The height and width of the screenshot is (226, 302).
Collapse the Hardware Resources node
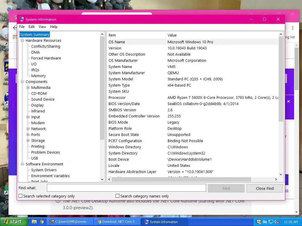[22, 40]
